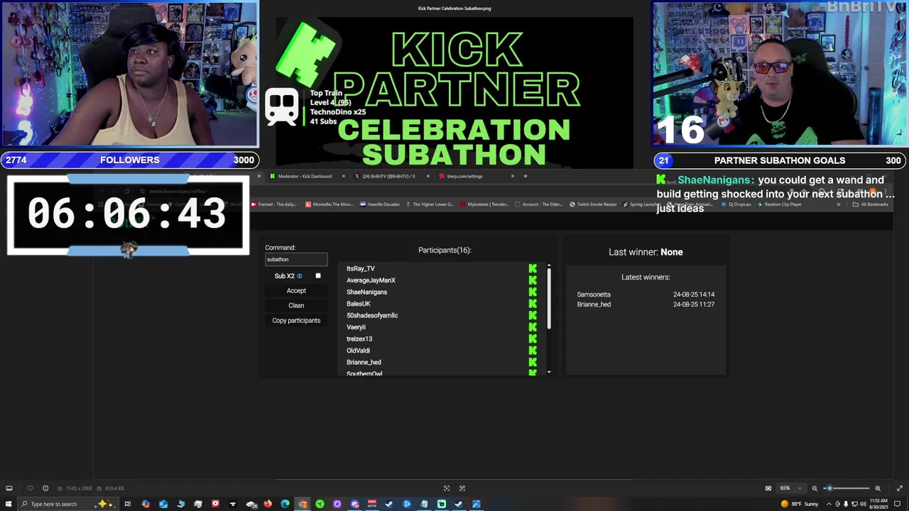
Task: Click Kick icon next to ItsRay_TV
Action: coord(533,268)
